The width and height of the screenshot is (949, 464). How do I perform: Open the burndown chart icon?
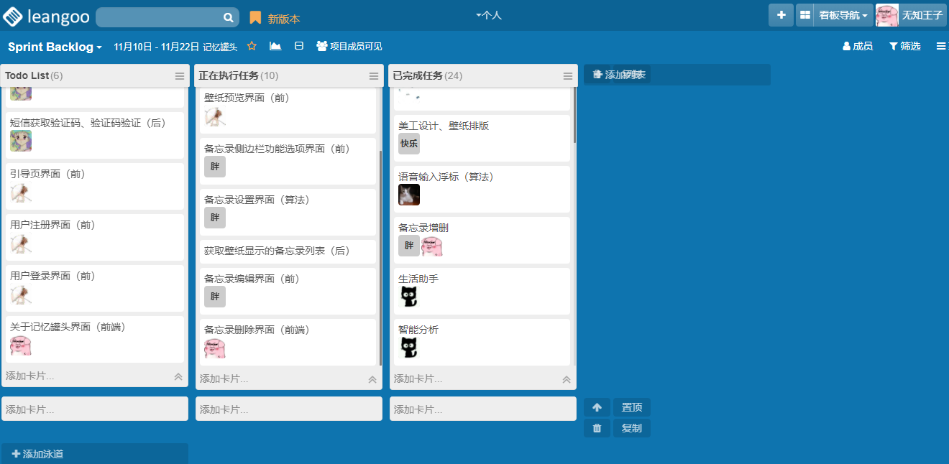tap(275, 46)
